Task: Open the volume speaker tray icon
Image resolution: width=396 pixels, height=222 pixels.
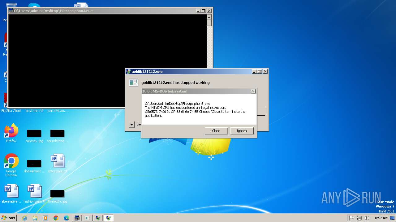Action: (x=367, y=218)
